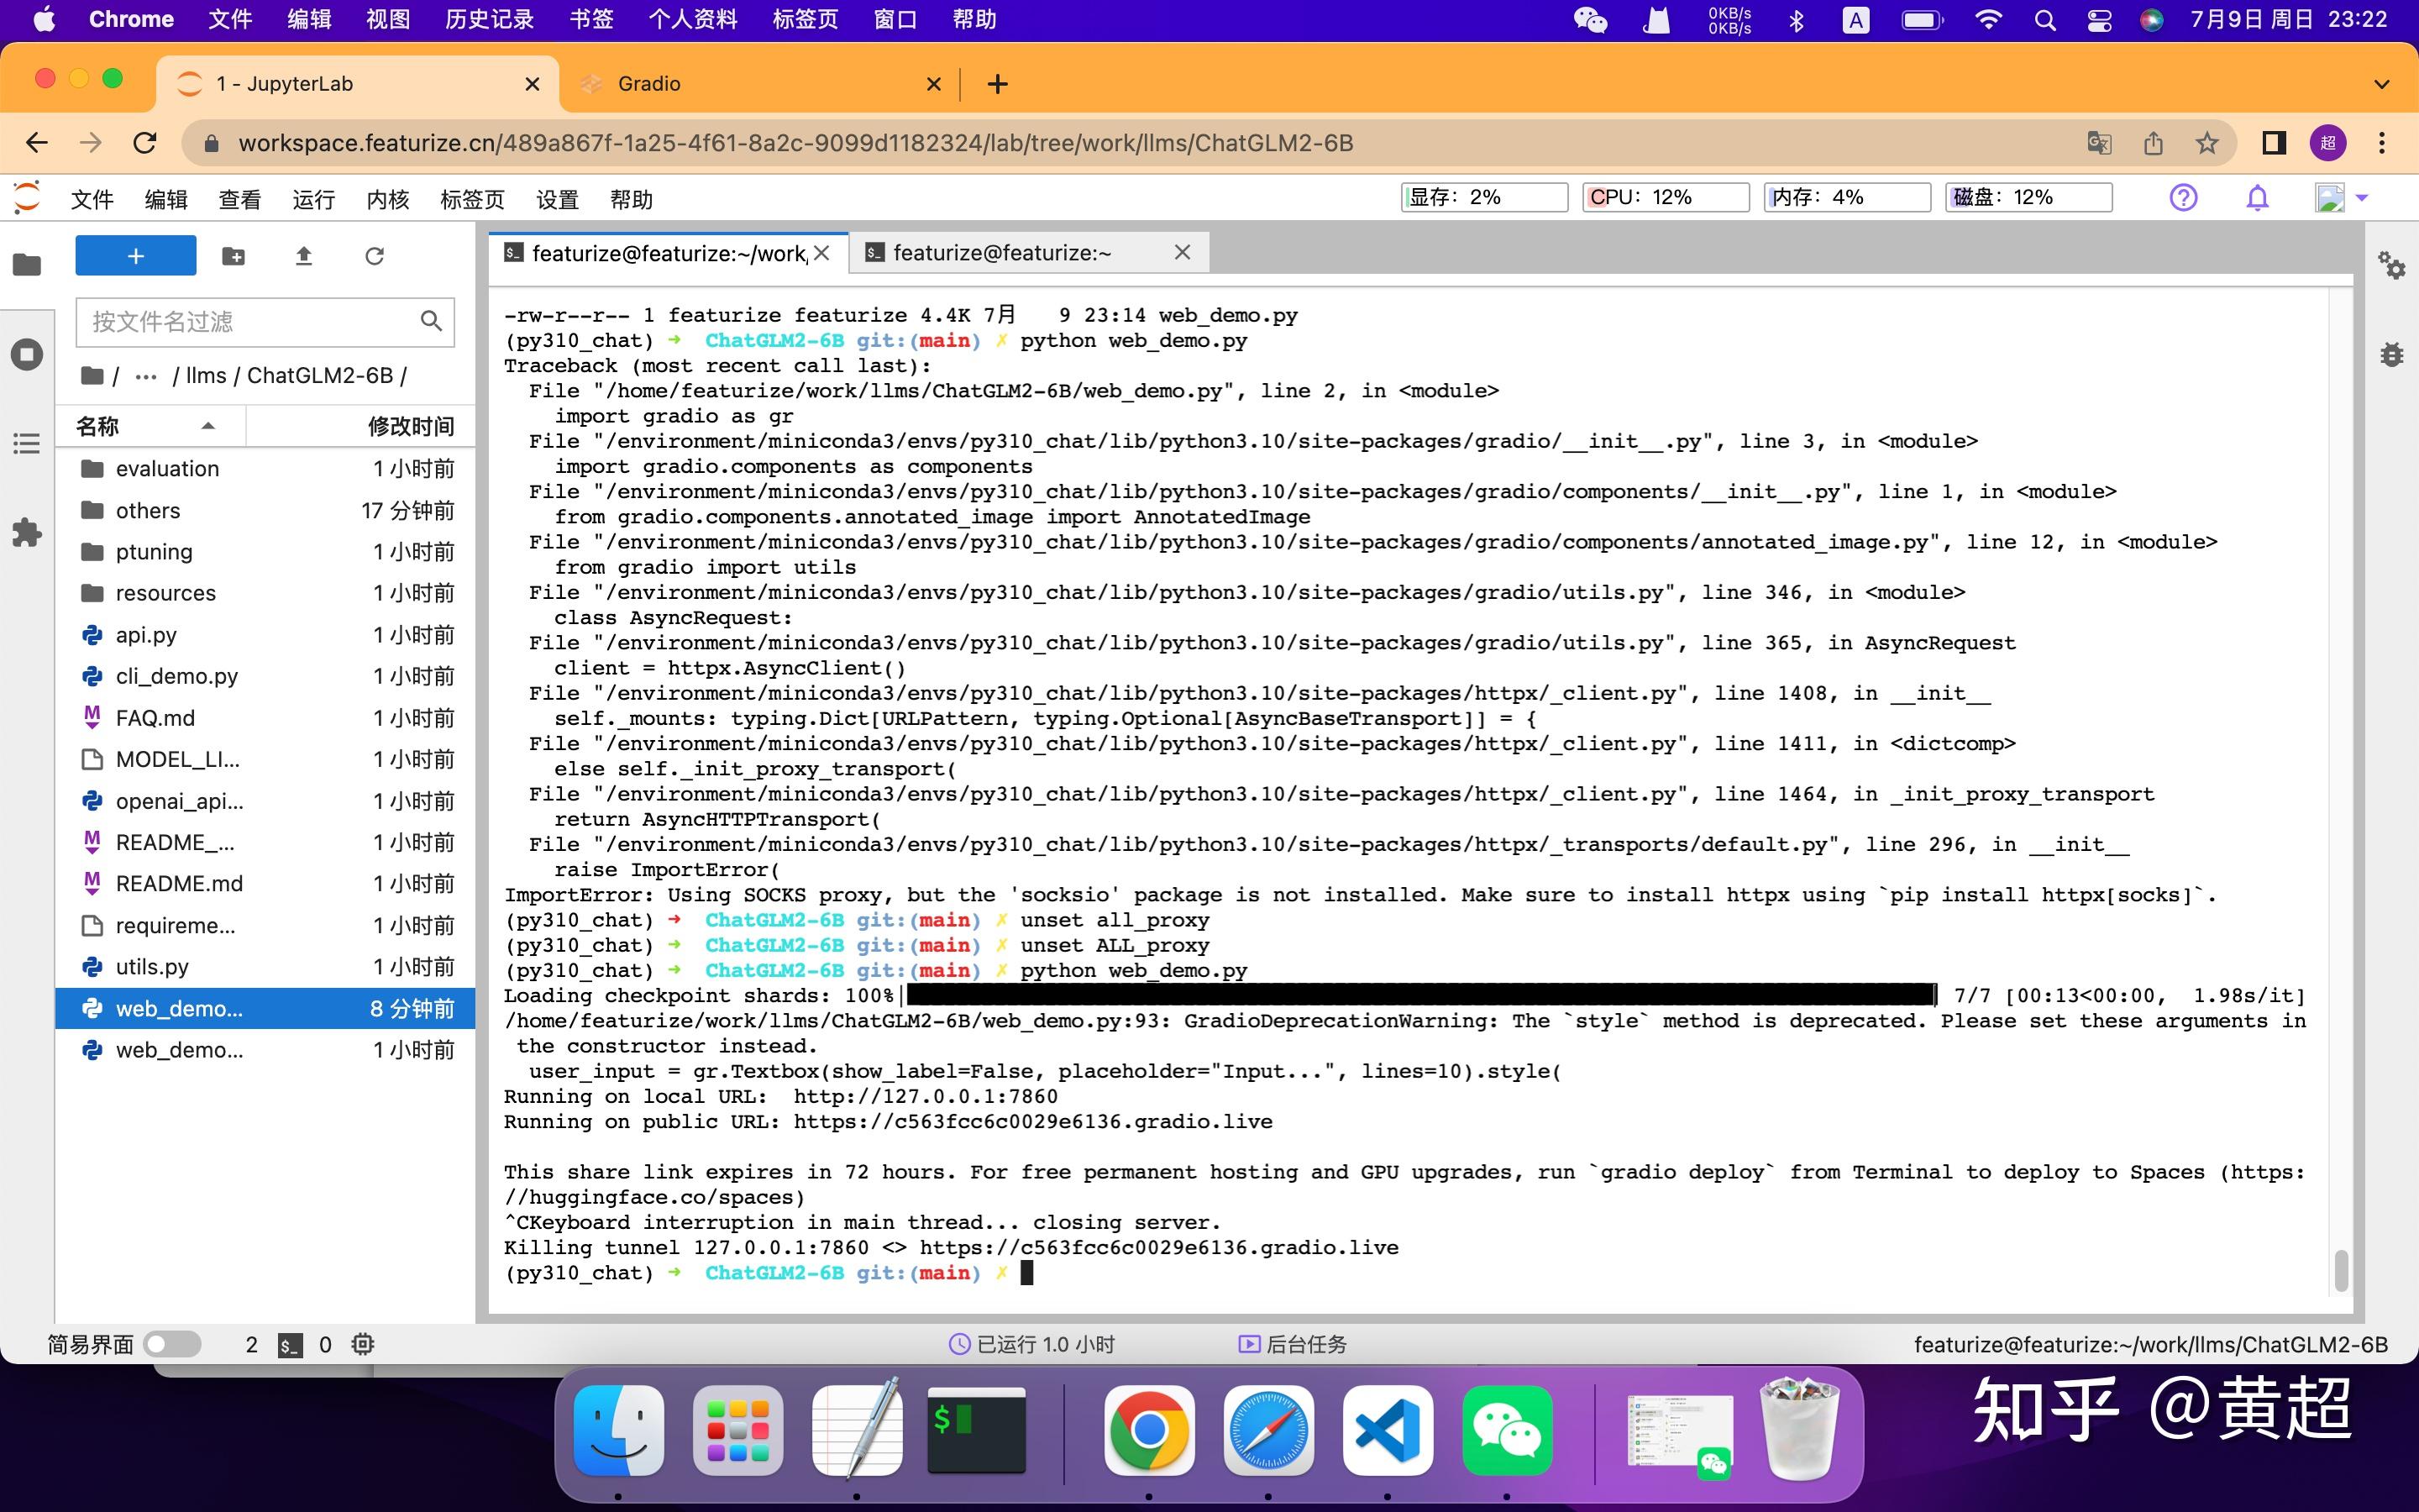Open running terminals and kernels sidebar
Screen dimensions: 2419x1512
pos(27,354)
